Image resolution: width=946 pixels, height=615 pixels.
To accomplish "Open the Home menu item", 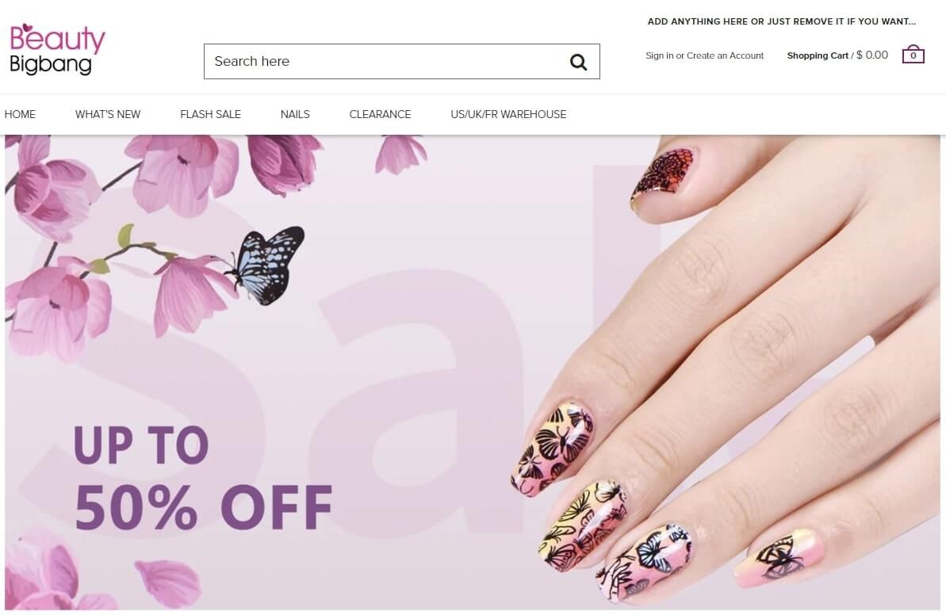I will 20,115.
